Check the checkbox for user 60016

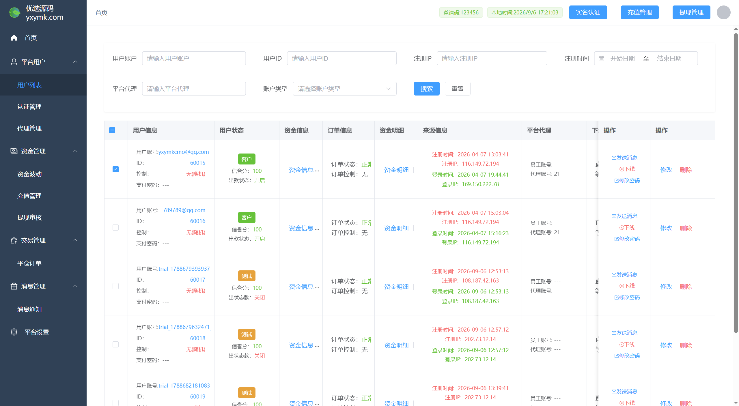(x=115, y=228)
